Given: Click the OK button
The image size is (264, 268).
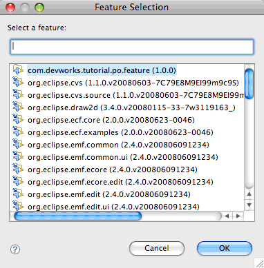Looking at the screenshot, I should [x=225, y=248].
